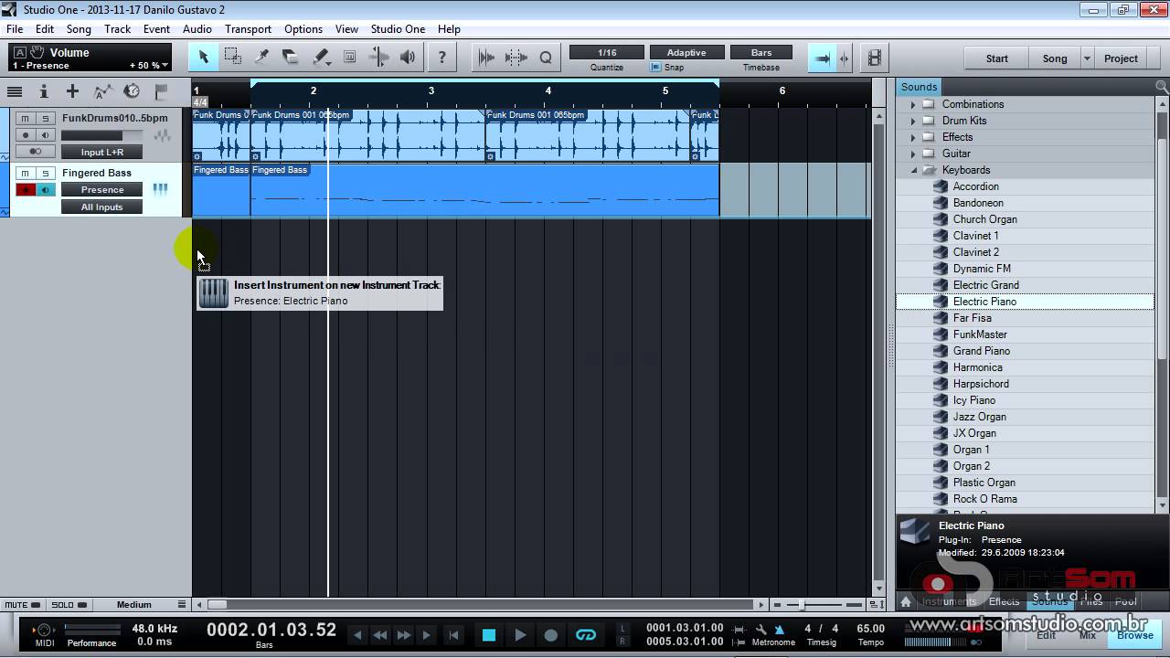Image resolution: width=1170 pixels, height=658 pixels.
Task: Toggle monitor on Fingered Bass track
Action: pos(45,189)
